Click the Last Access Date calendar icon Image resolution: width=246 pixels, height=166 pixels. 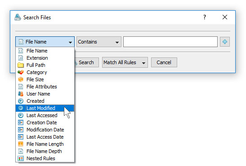point(21,137)
